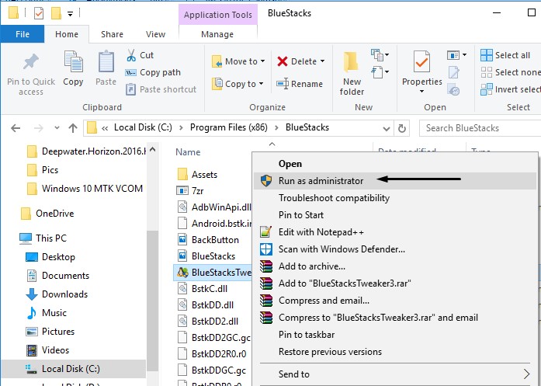The width and height of the screenshot is (541, 386).
Task: Expand the Send to submenu
Action: click(395, 374)
